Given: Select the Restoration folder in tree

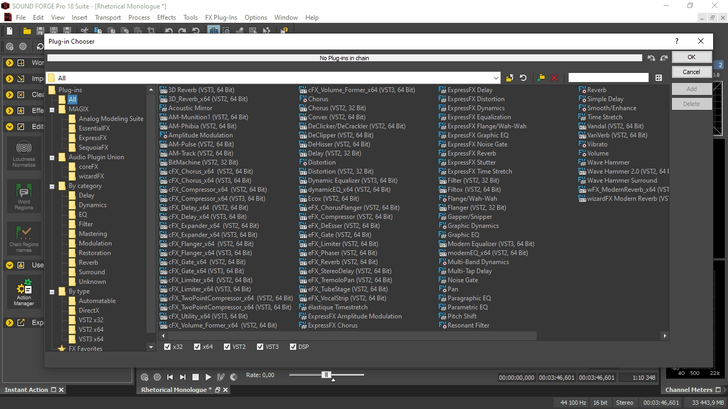Looking at the screenshot, I should pos(95,253).
